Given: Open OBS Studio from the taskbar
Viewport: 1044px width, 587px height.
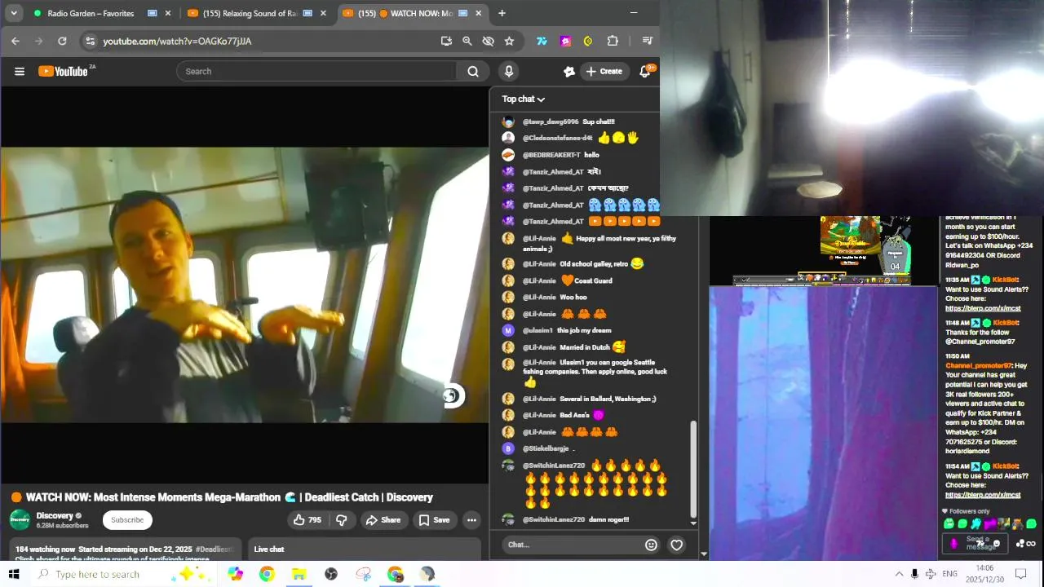Looking at the screenshot, I should pyautogui.click(x=331, y=574).
